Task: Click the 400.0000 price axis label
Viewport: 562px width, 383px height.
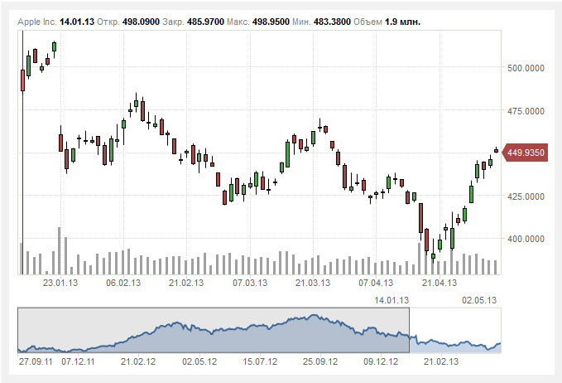Action: 526,239
